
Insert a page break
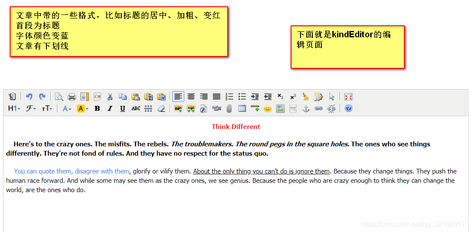293,109
